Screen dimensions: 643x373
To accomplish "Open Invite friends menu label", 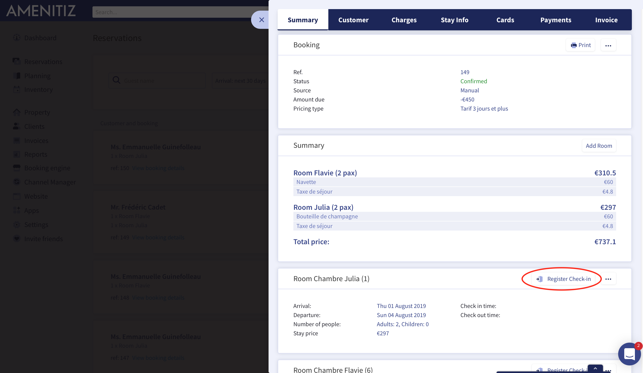I will pos(43,239).
